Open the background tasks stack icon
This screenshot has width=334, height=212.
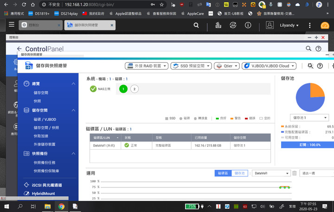click(x=218, y=25)
